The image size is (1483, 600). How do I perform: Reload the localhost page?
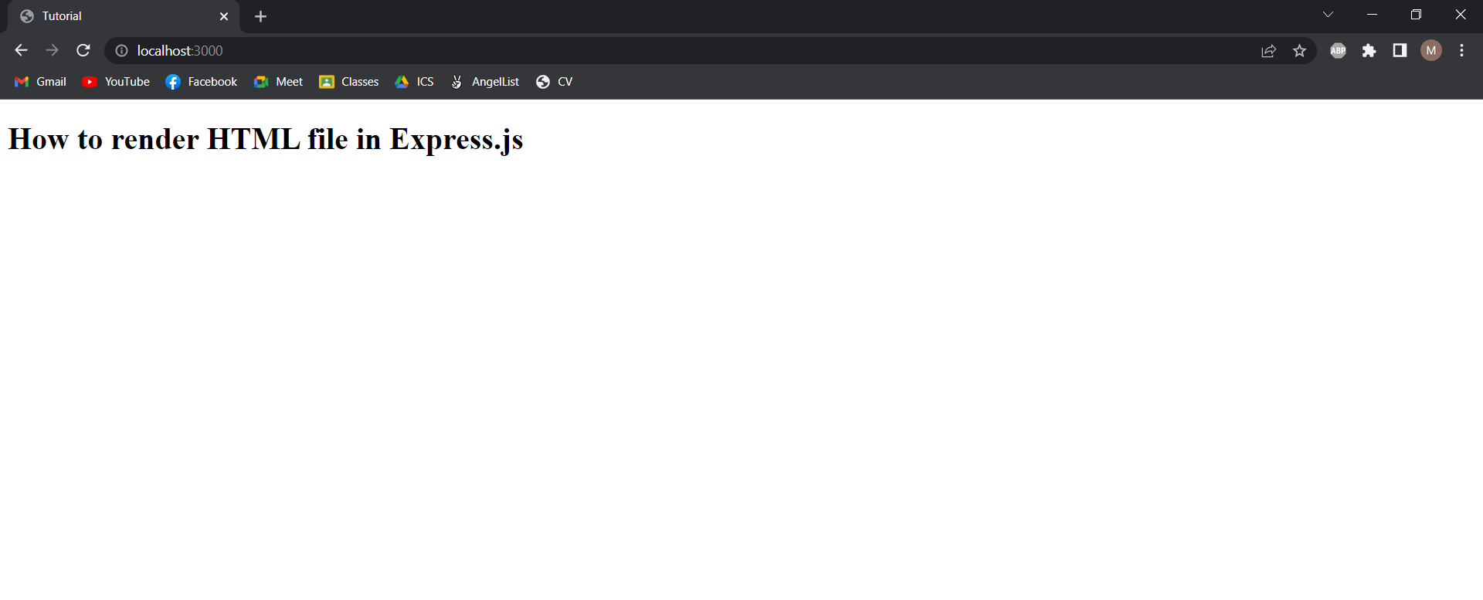[83, 50]
